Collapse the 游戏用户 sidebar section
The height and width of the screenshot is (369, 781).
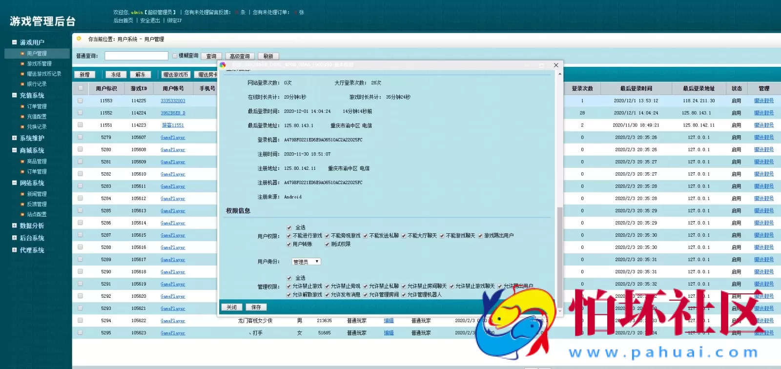tap(15, 42)
